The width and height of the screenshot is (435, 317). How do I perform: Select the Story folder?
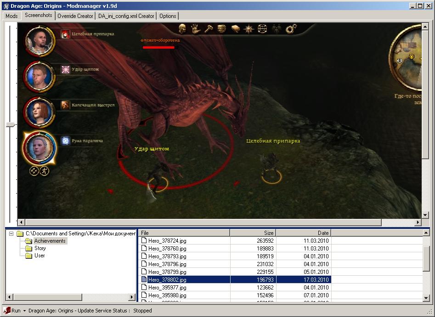coord(40,248)
